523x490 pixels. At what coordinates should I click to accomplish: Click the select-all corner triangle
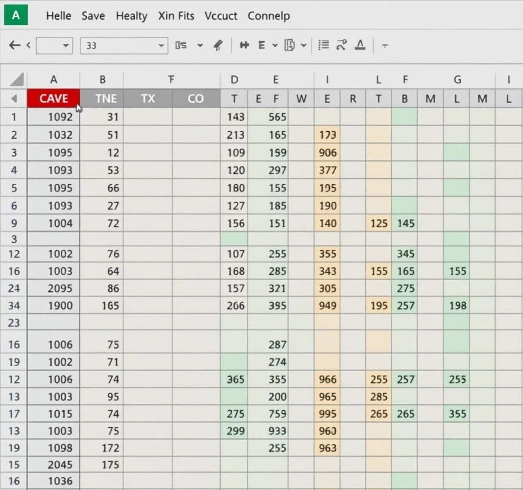point(17,80)
